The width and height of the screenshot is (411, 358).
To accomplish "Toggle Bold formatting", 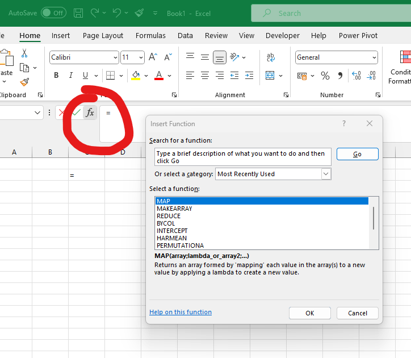I will click(x=56, y=76).
